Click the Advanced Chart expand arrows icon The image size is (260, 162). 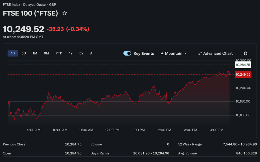(200, 53)
